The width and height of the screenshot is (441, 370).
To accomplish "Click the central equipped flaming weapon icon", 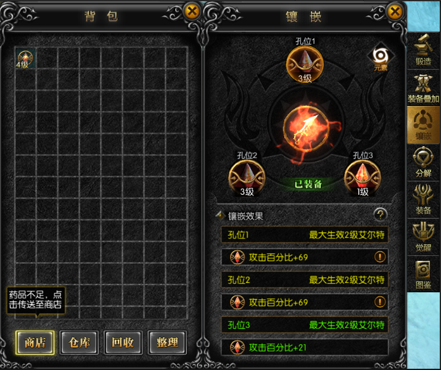I will coord(307,129).
